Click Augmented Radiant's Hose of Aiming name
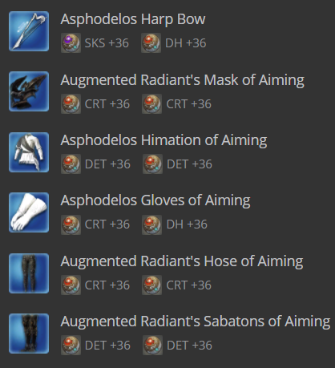 pos(182,261)
